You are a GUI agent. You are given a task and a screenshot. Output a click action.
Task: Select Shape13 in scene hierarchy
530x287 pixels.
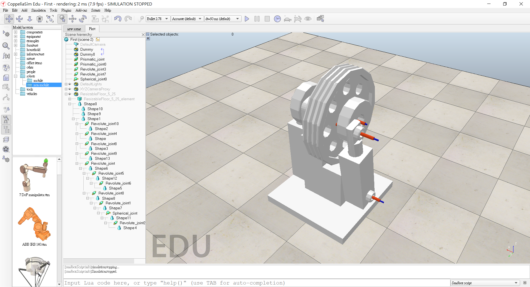102,158
